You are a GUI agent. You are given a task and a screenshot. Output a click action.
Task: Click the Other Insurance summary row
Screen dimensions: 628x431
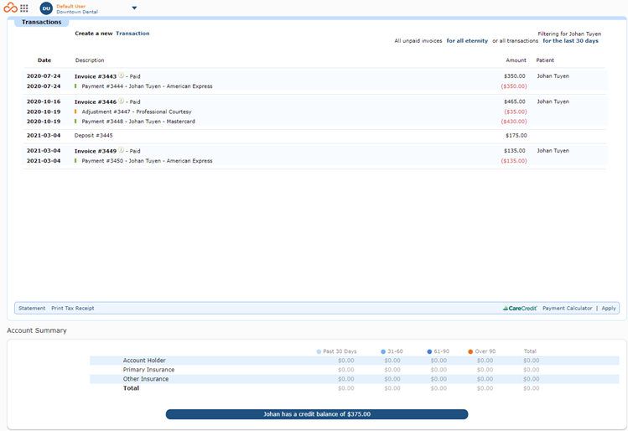[355, 379]
